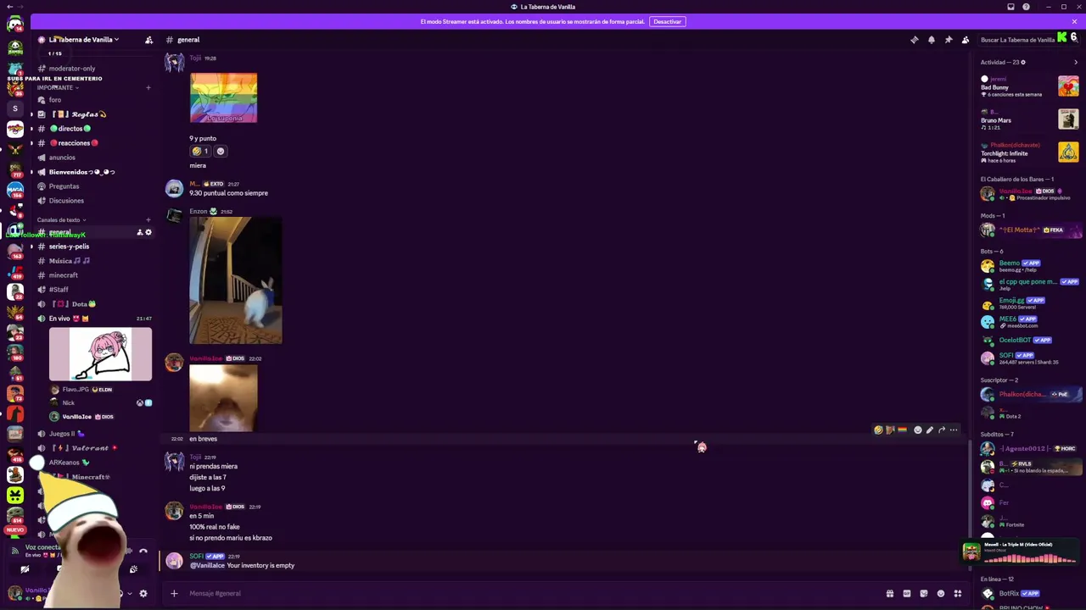Collapse the Canales de texto category

click(x=61, y=220)
